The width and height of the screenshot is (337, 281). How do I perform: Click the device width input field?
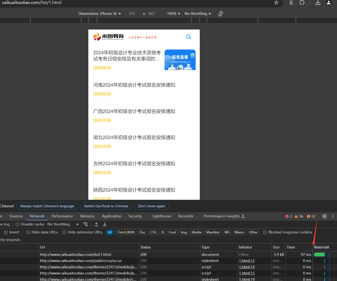(x=132, y=13)
